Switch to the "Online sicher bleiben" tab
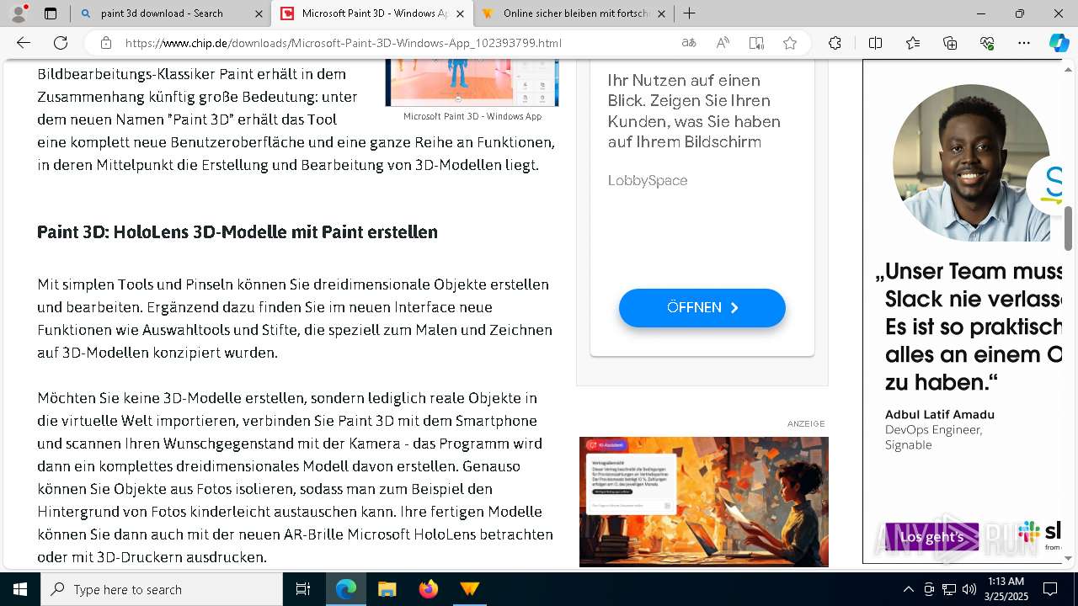 click(576, 13)
